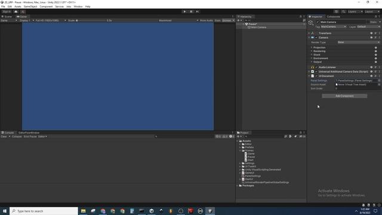Open the Help menu

click(x=88, y=7)
